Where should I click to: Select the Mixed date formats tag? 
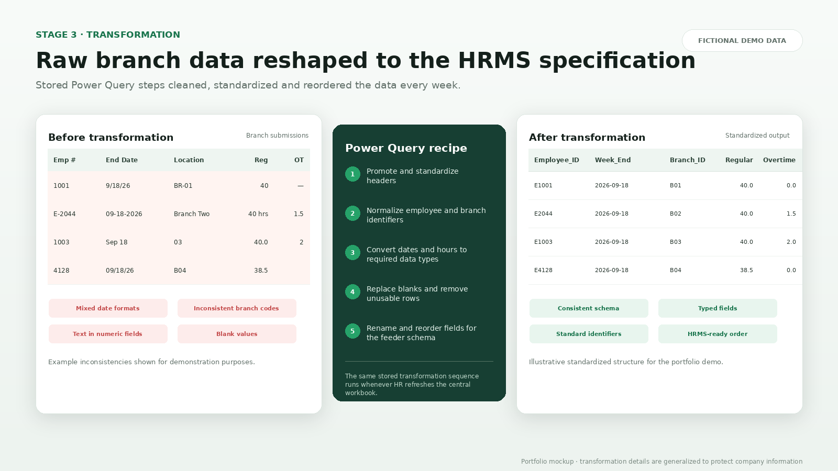pyautogui.click(x=108, y=308)
